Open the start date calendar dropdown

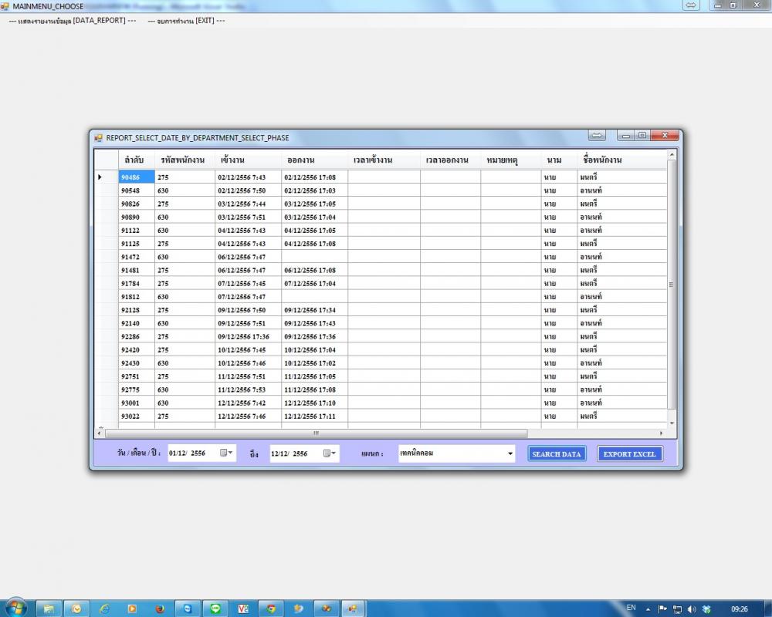[x=226, y=453]
